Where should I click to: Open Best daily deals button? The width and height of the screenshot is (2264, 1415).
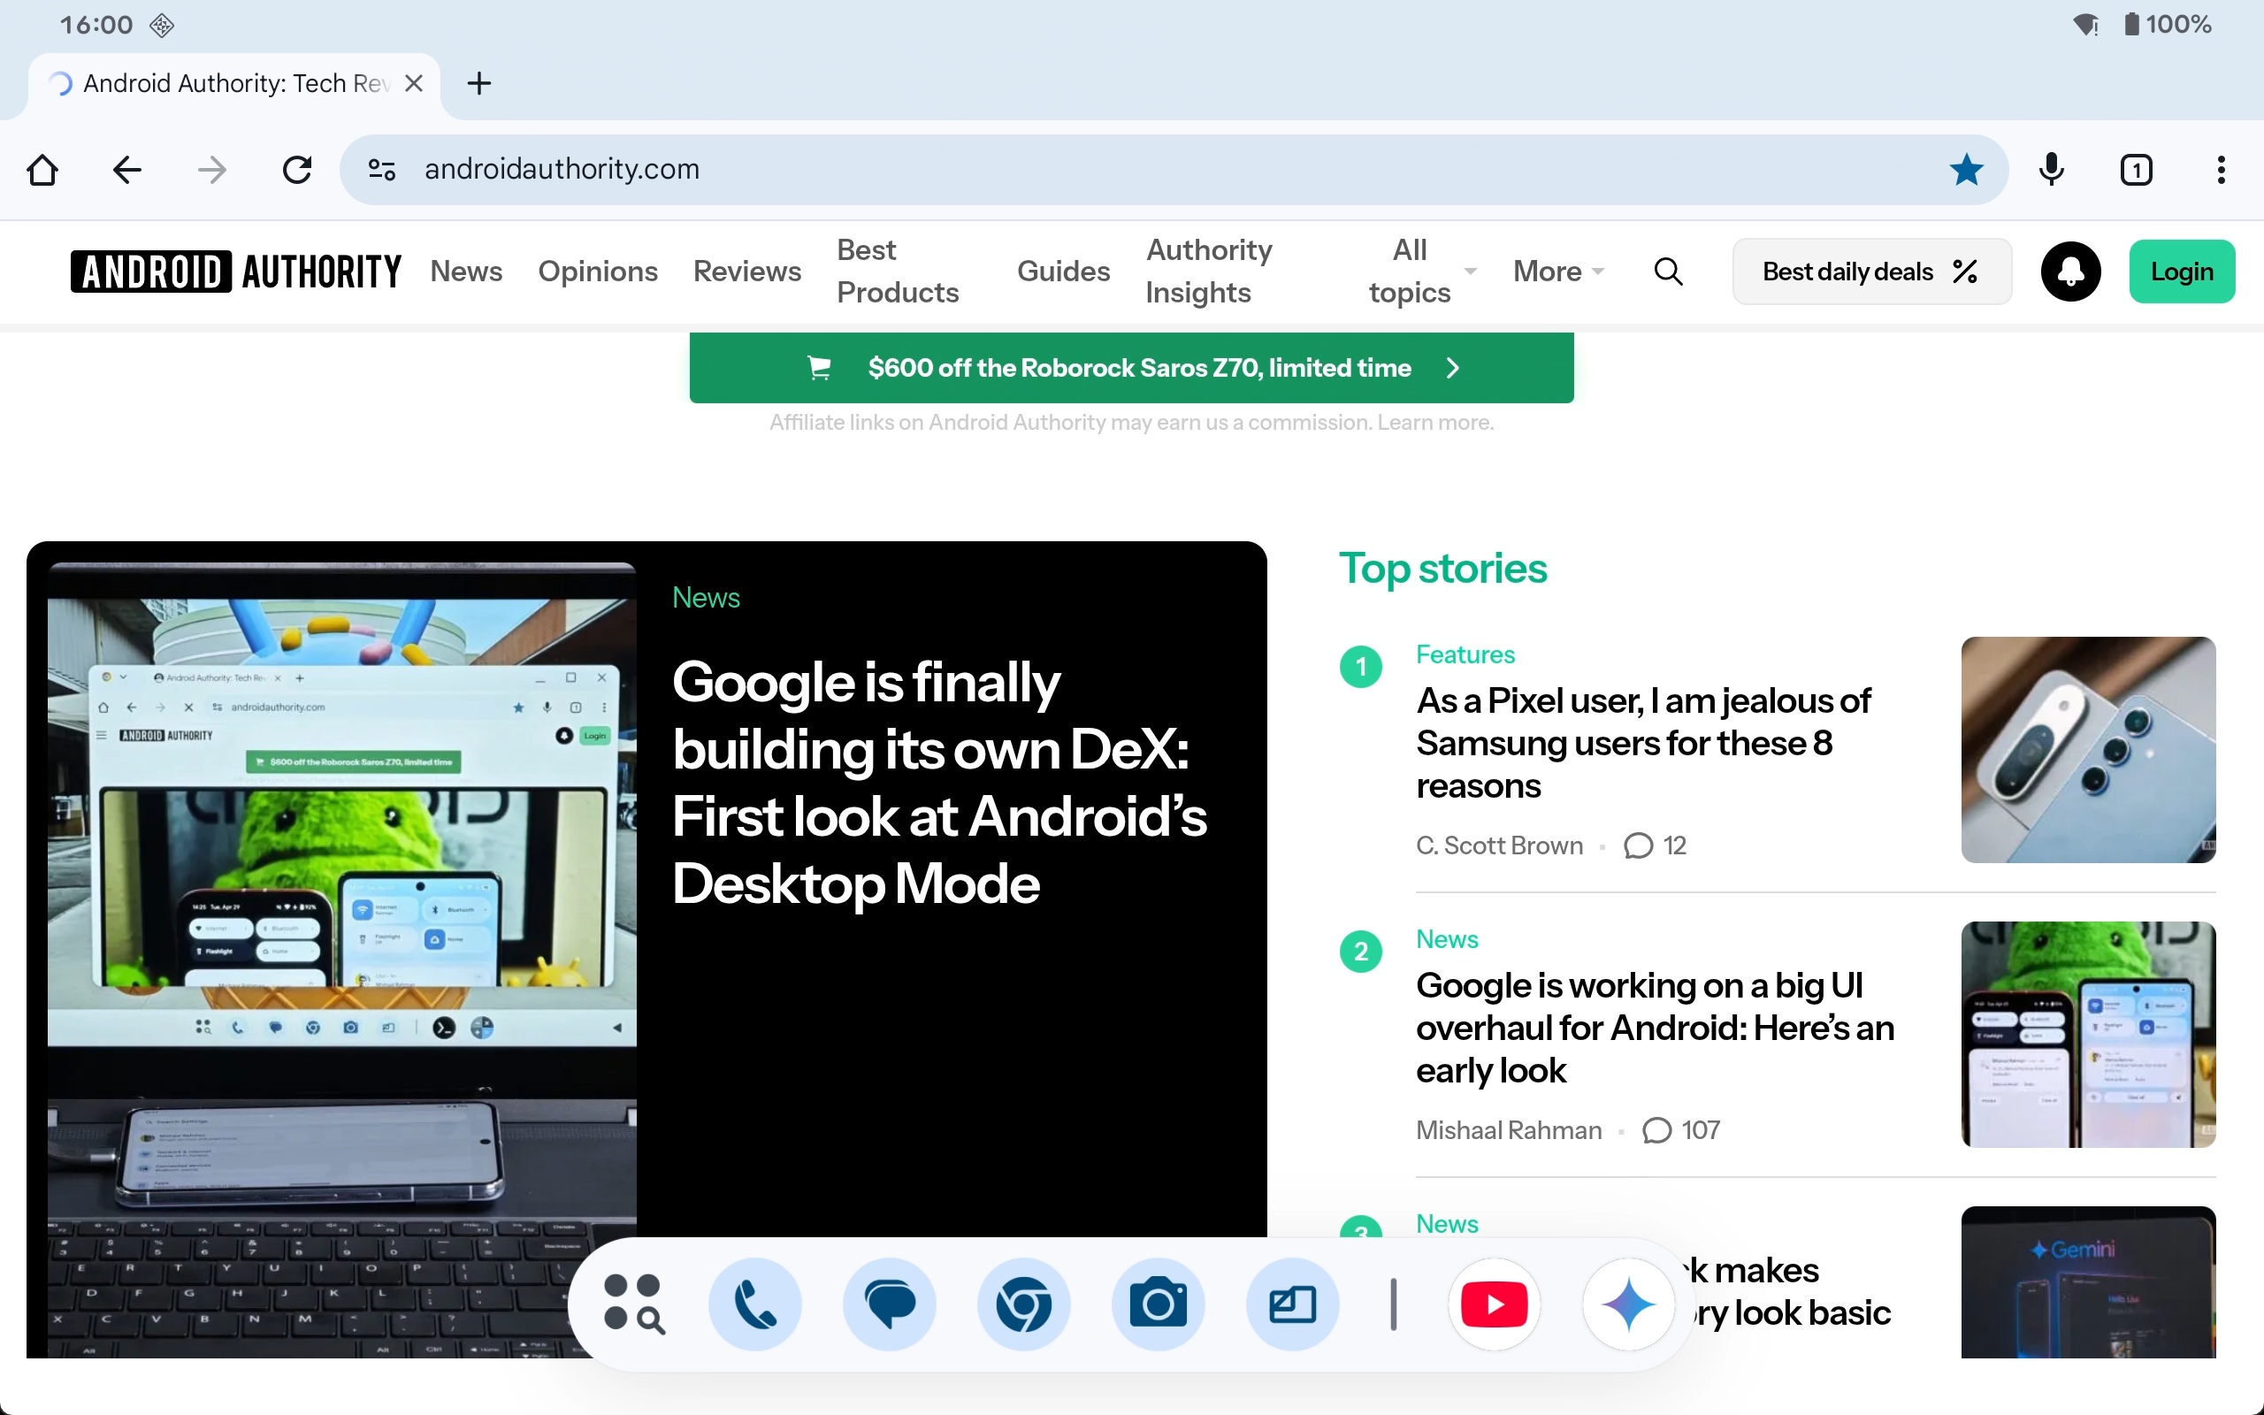[x=1871, y=272]
